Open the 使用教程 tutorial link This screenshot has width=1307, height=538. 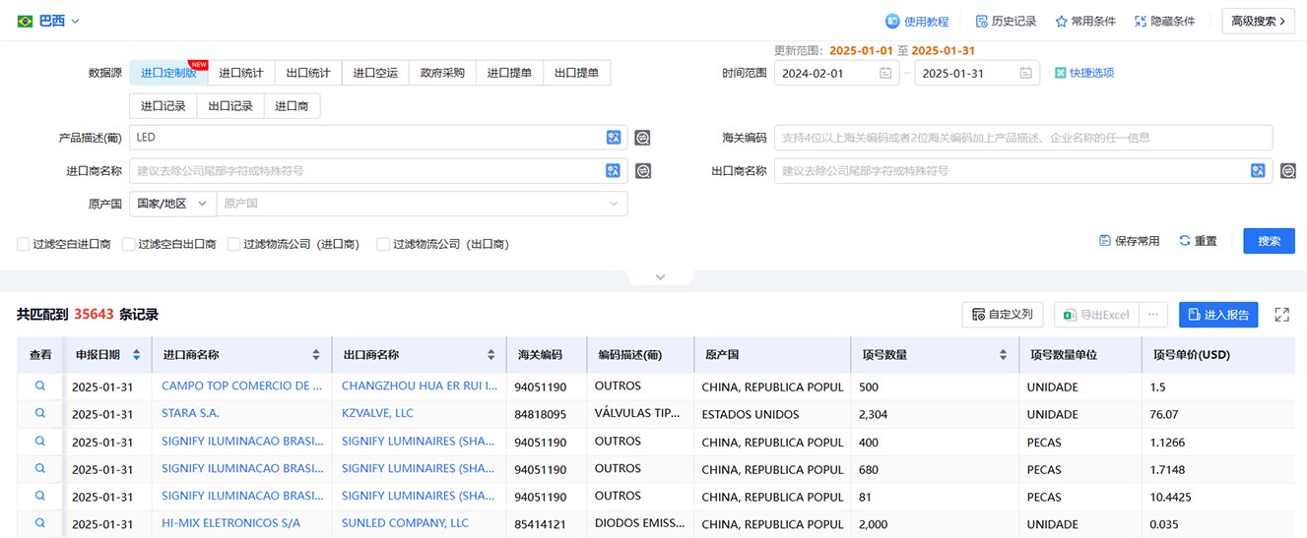(x=917, y=21)
